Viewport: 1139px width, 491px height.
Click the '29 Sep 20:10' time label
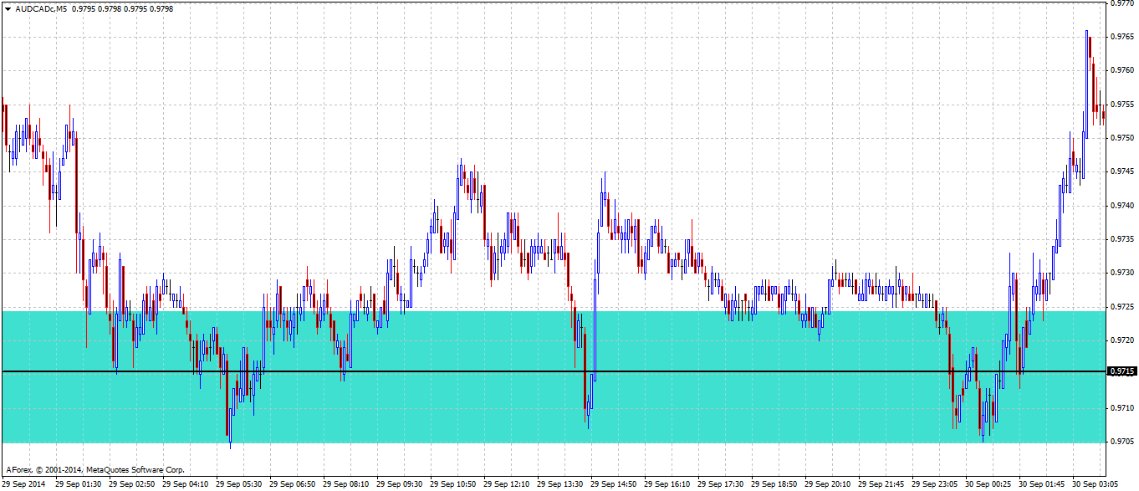tap(828, 484)
